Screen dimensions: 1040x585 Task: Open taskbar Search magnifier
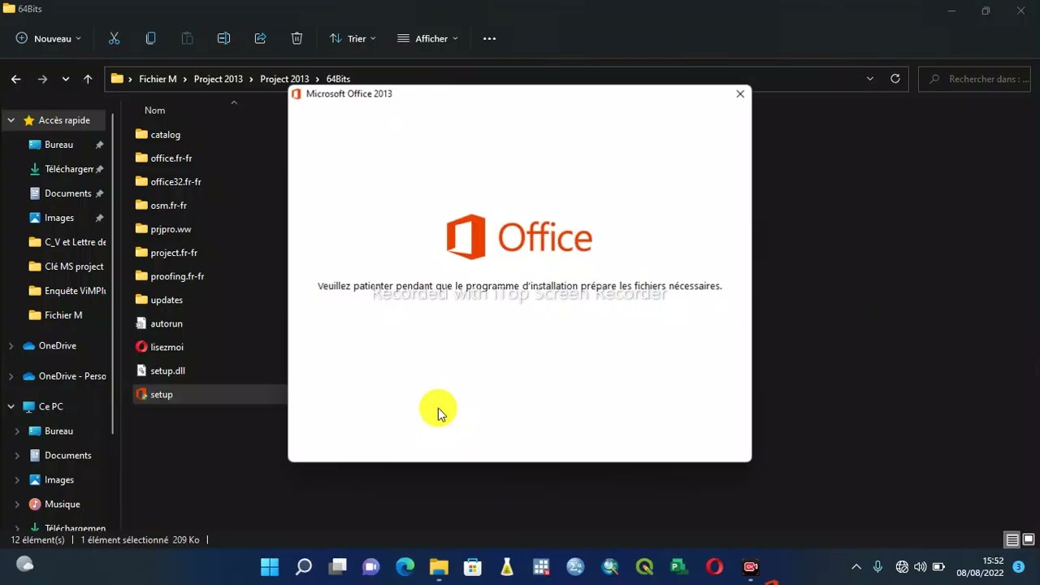click(304, 566)
